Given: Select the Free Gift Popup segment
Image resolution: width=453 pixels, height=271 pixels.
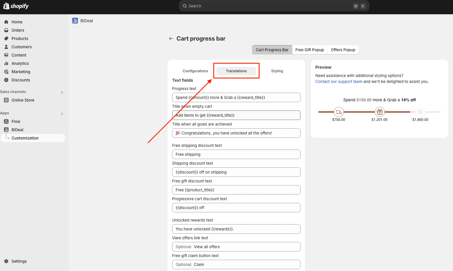Looking at the screenshot, I should (309, 50).
